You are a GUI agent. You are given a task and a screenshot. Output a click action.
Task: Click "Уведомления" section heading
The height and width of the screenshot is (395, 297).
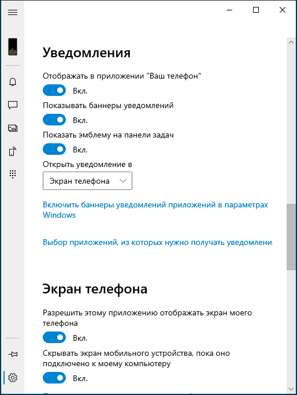click(87, 53)
